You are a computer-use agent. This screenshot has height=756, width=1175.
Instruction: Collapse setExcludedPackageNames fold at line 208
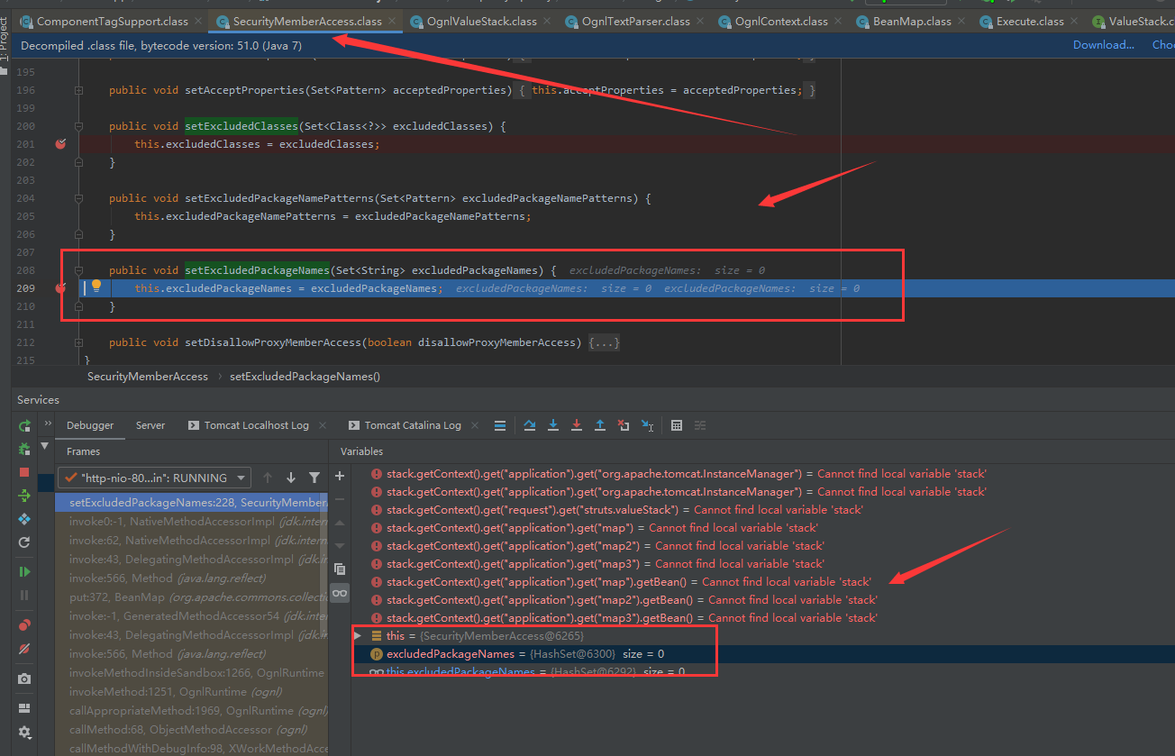tap(79, 270)
